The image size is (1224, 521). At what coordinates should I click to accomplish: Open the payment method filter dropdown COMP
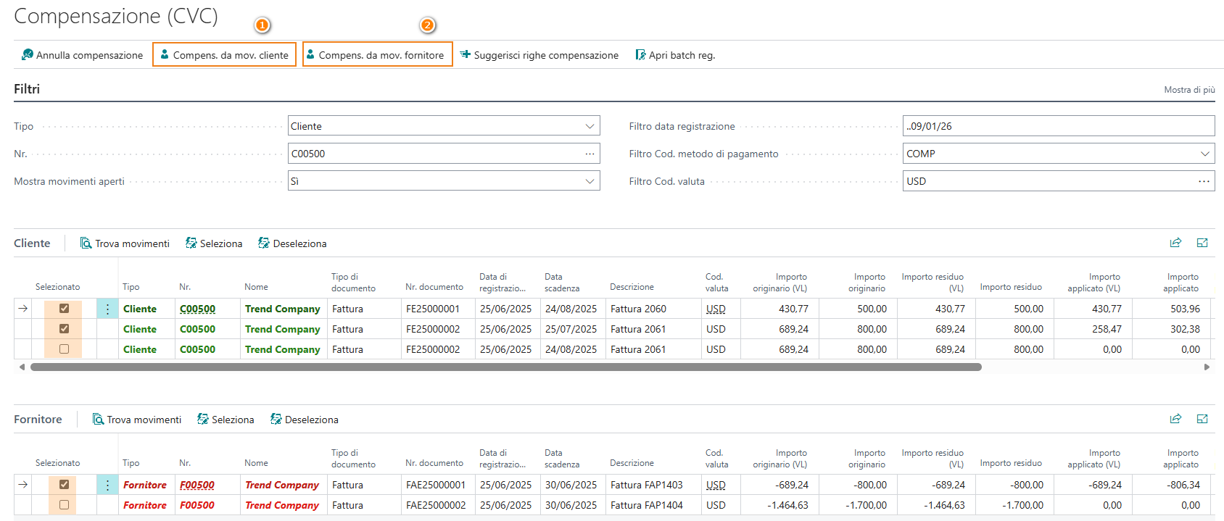coord(1204,154)
